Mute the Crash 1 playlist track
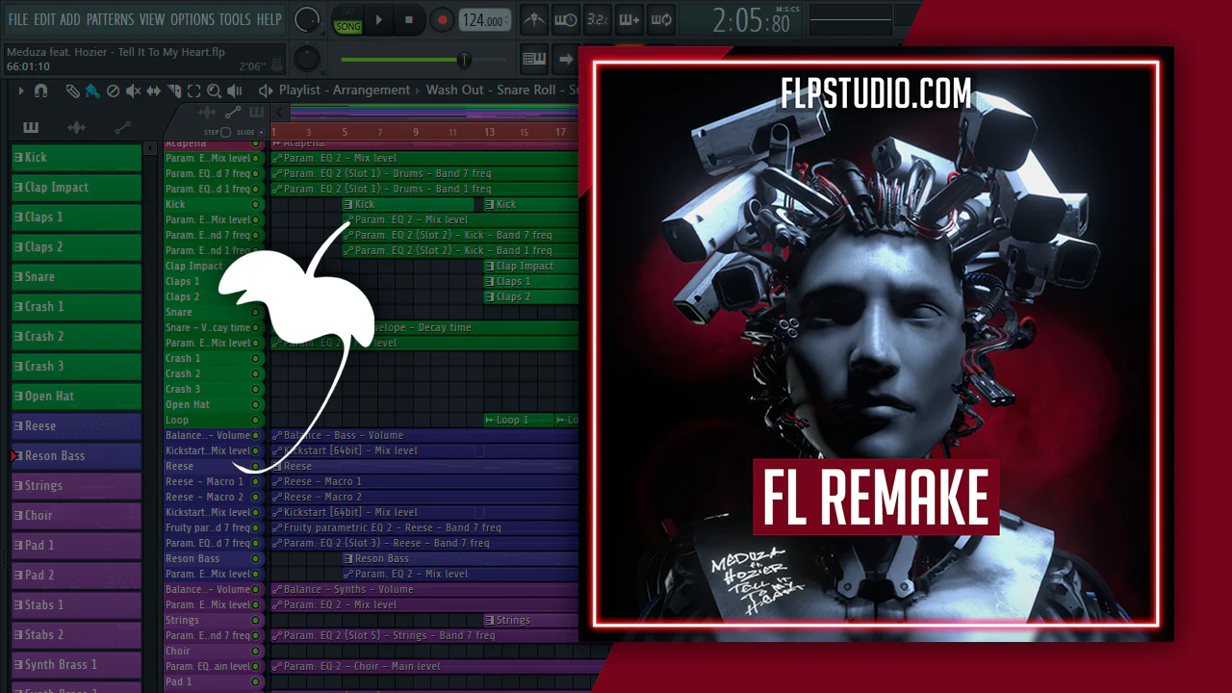Screen dimensions: 1232x693 pos(256,358)
